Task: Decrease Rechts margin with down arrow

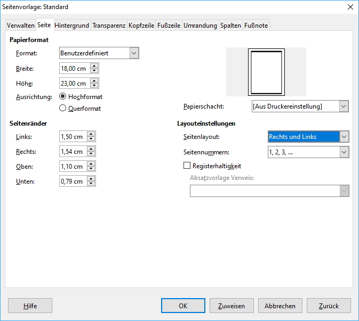Action: click(x=91, y=154)
